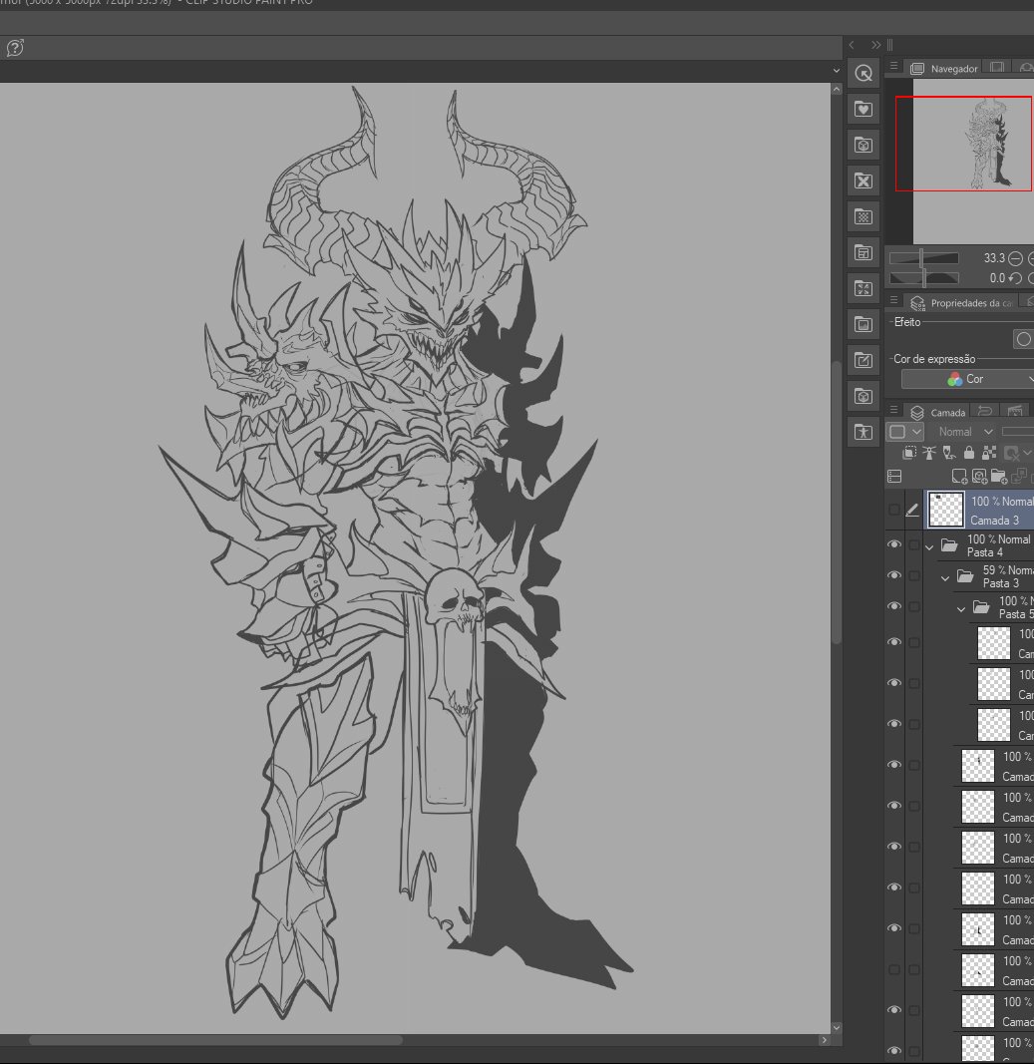
Task: Open the canvas tab list chevron
Action: coord(836,71)
